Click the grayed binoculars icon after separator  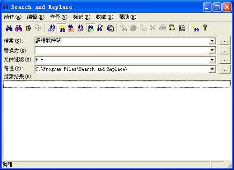123,28
